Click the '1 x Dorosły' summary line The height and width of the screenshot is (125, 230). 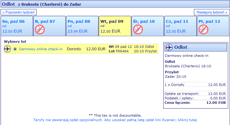coord(195,85)
